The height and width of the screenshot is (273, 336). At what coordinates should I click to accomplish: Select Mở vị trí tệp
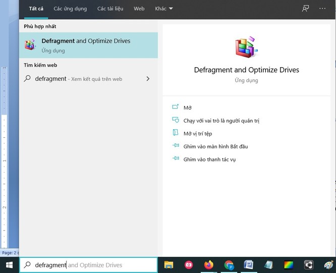(x=198, y=134)
